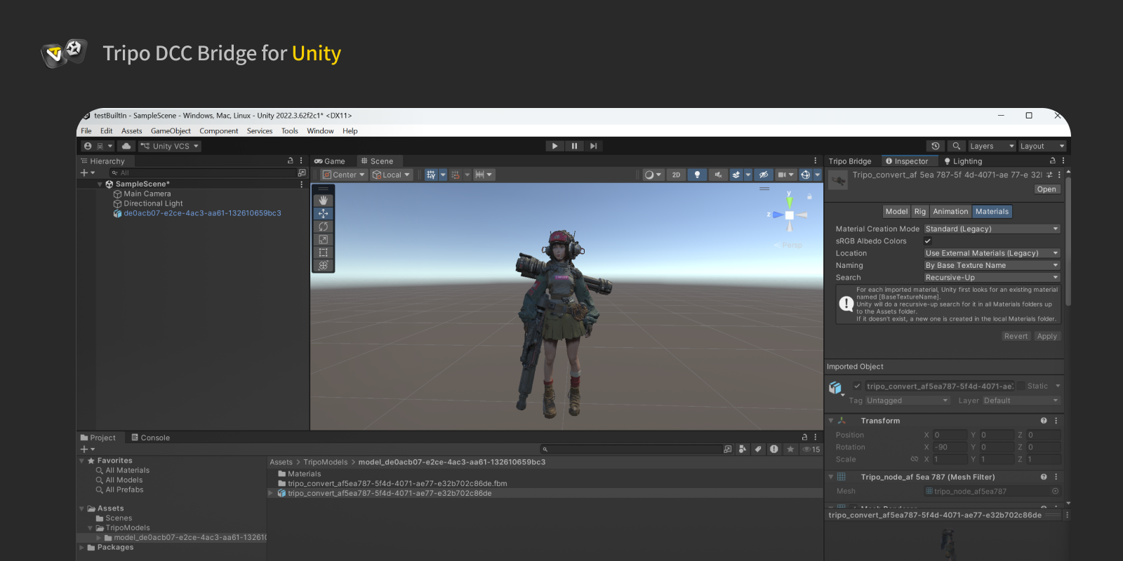Switch to the Rig tab
This screenshot has width=1123, height=561.
pos(919,212)
